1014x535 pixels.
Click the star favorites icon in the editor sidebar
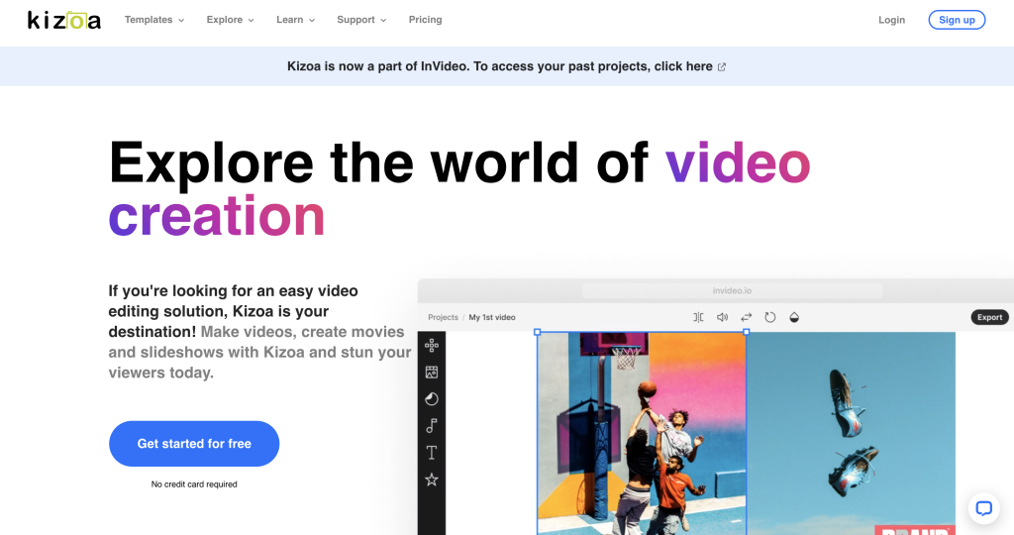click(x=432, y=480)
